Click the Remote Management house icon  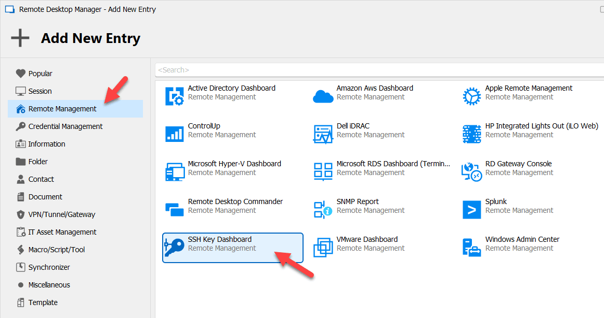(x=20, y=109)
